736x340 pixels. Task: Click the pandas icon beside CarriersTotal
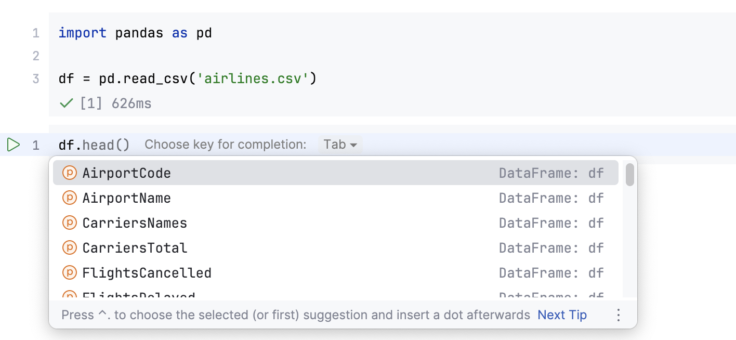[69, 247]
